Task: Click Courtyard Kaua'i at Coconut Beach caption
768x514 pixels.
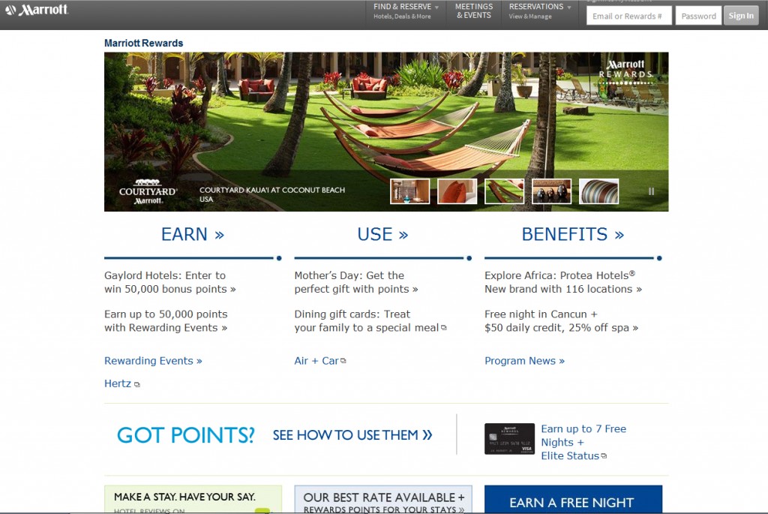Action: [x=271, y=194]
